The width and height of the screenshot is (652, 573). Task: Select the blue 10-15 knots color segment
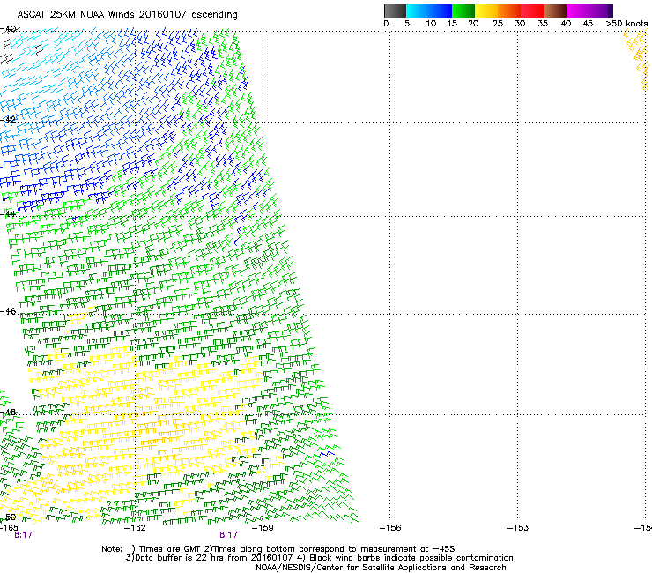pos(440,11)
